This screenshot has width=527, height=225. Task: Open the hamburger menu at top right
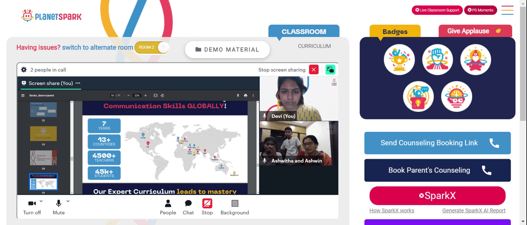(507, 10)
